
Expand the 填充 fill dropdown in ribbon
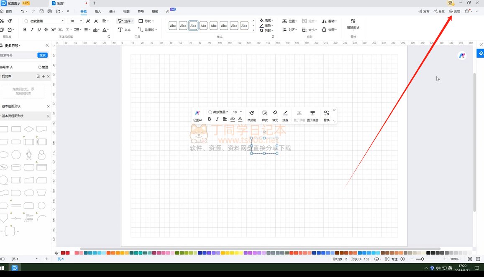[272, 20]
